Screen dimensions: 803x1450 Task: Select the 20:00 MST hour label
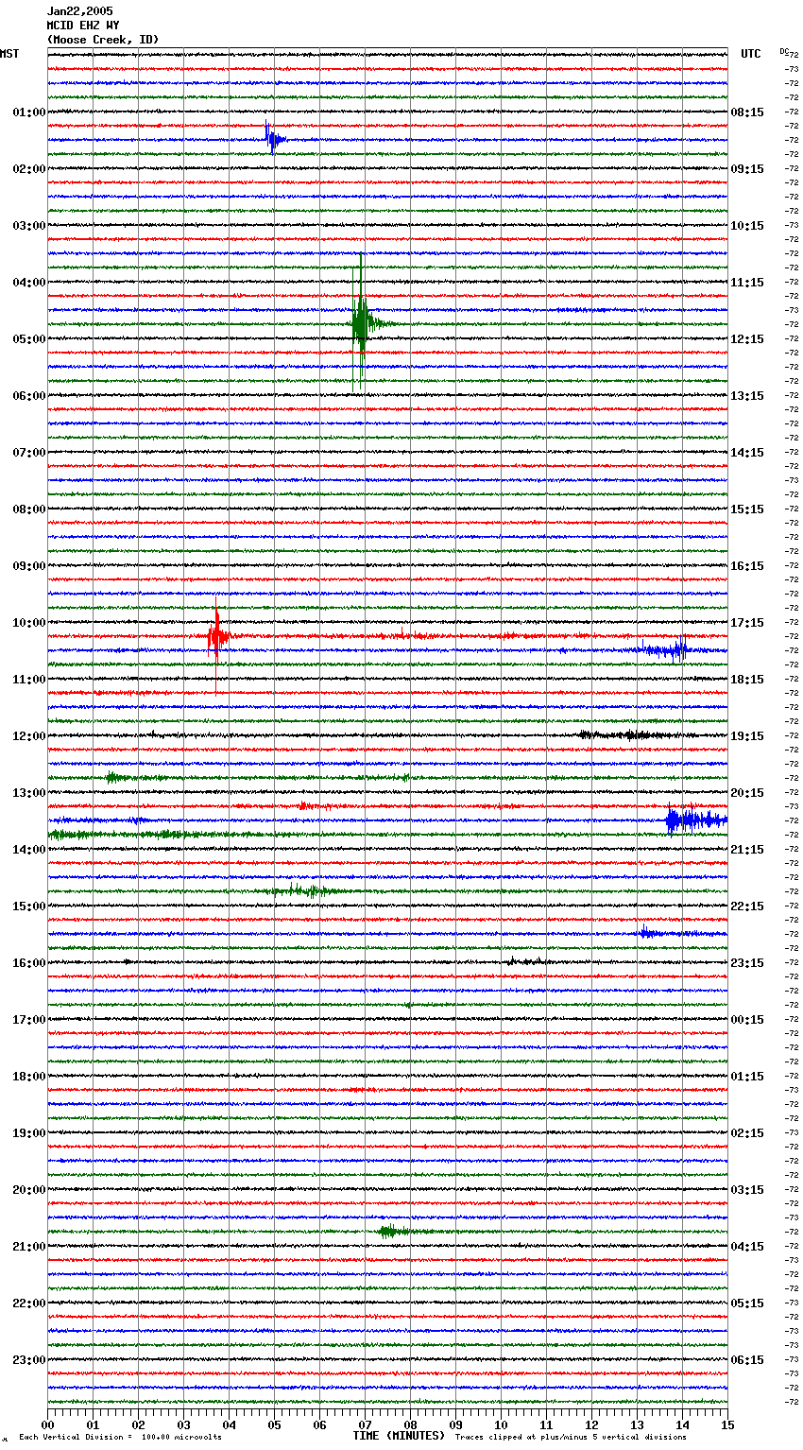28,1190
